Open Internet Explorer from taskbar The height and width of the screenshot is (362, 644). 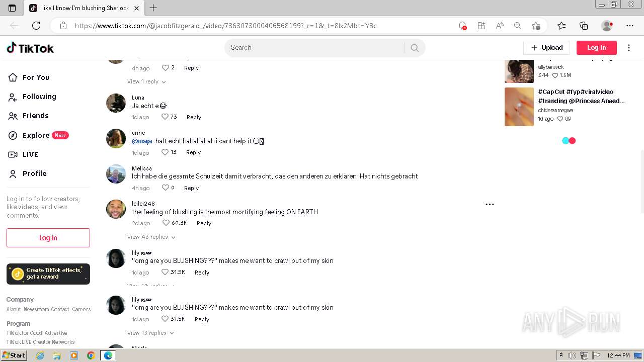[40, 355]
